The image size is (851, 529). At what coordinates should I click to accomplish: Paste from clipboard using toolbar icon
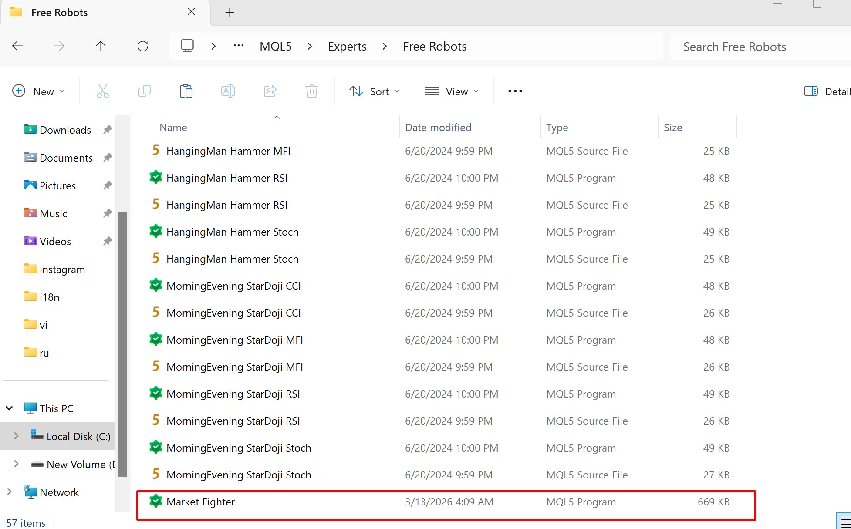(186, 91)
